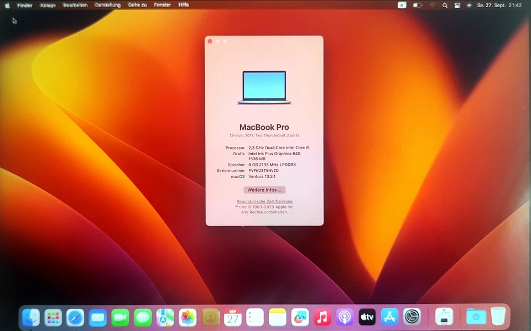Open the Trash at the Dock's end

click(498, 317)
